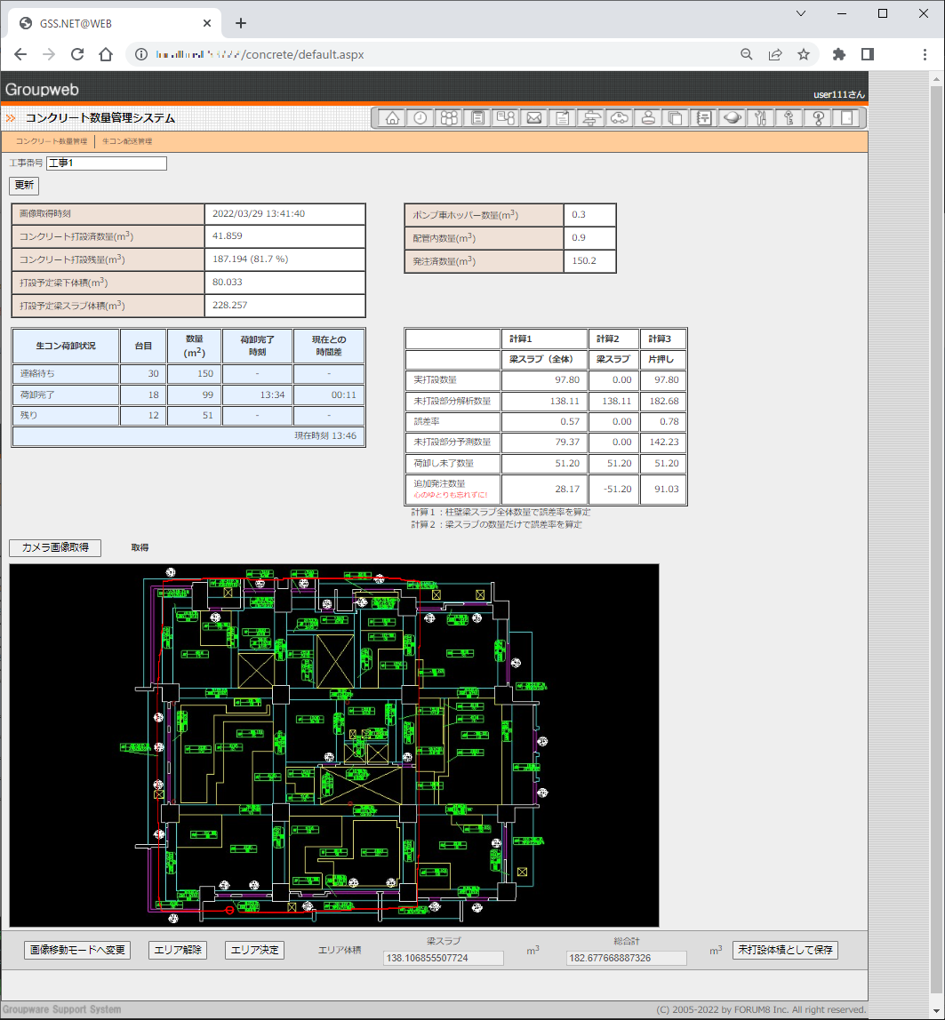
Task: Click the 工事番号 input field
Action: [107, 163]
